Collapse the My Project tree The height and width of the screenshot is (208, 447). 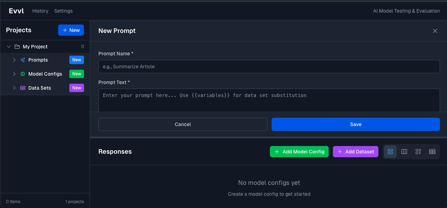tap(8, 46)
